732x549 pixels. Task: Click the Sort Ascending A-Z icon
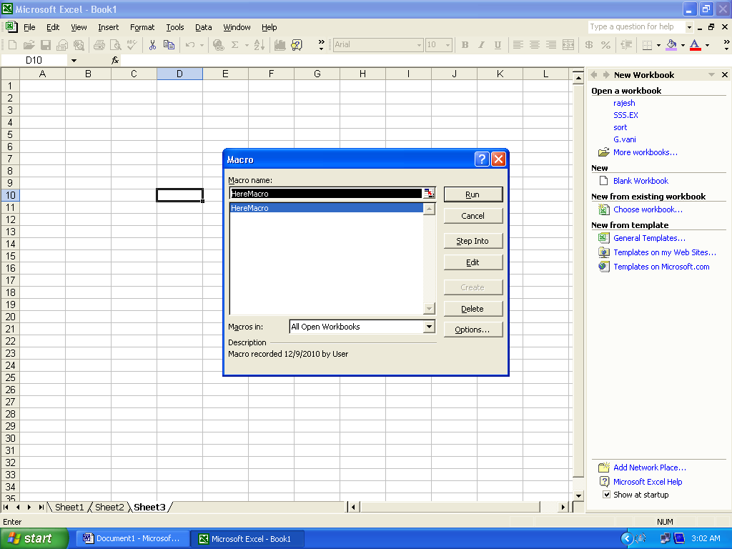coord(259,45)
